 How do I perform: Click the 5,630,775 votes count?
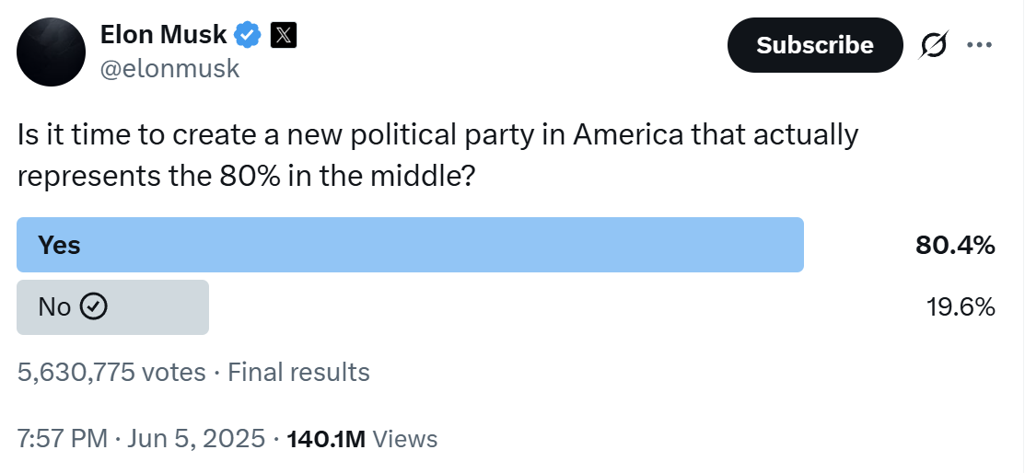coord(111,373)
